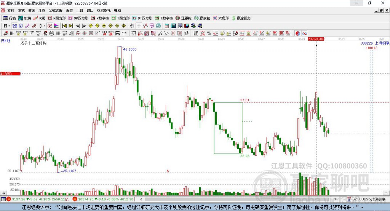Viewport: 390px width, 211px height.
Task: Jump to last bar icon
Action: pos(71,26)
